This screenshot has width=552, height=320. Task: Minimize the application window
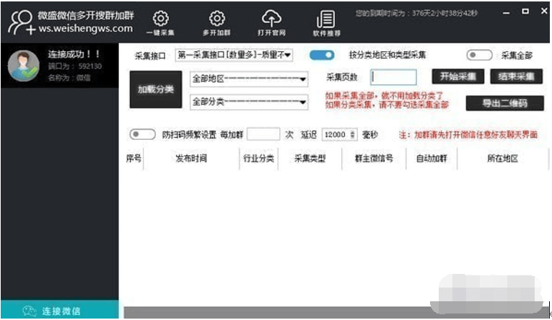tap(507, 13)
